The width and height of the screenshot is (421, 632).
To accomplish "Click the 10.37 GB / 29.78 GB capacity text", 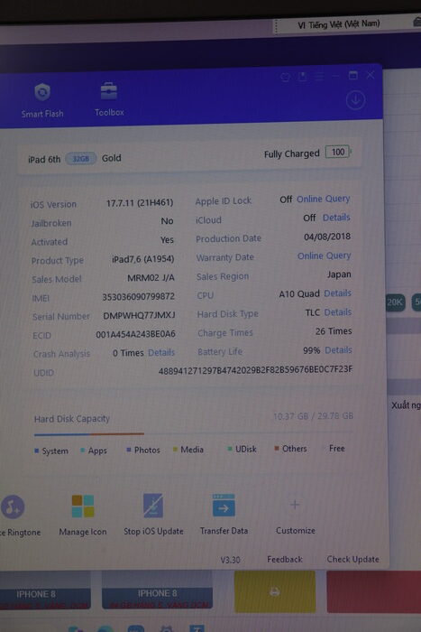I will point(313,416).
